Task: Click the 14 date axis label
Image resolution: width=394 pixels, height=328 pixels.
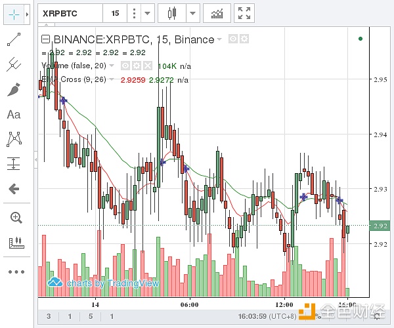Action: [x=95, y=304]
